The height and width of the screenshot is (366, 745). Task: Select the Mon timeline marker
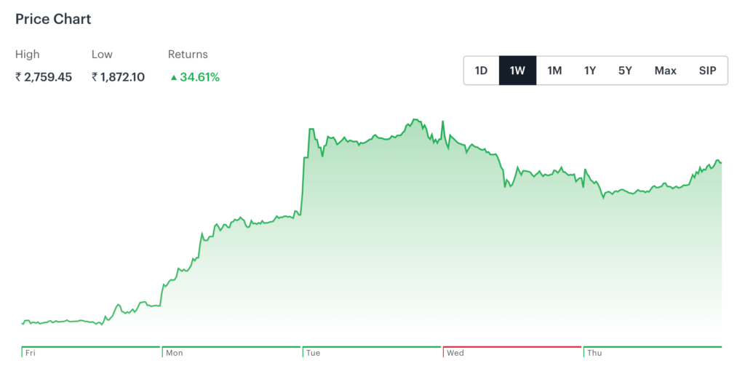pos(175,353)
